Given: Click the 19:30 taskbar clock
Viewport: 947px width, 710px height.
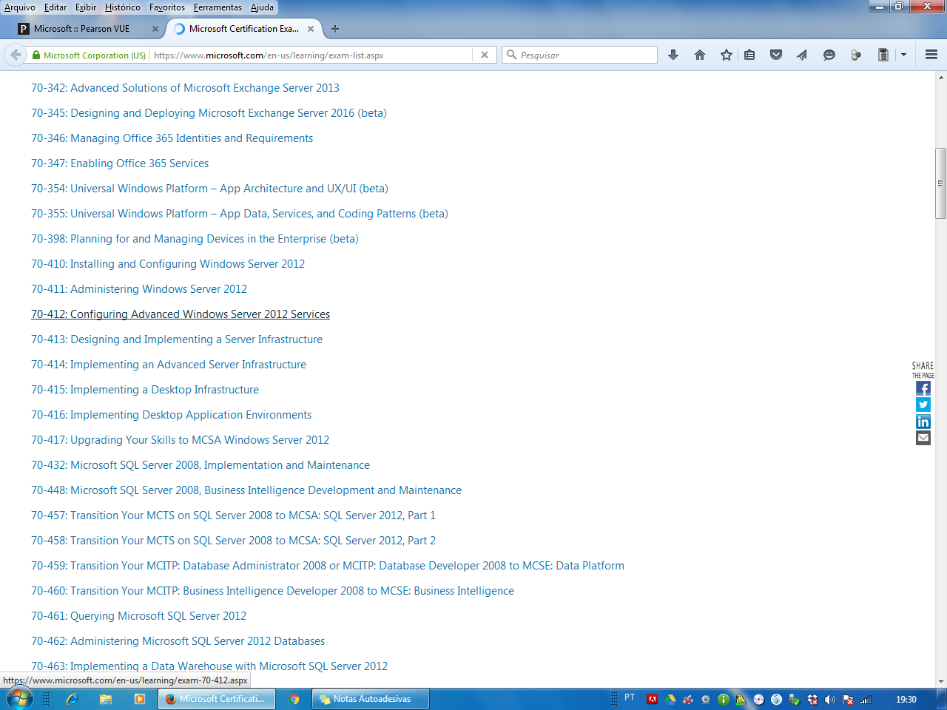Looking at the screenshot, I should point(906,699).
